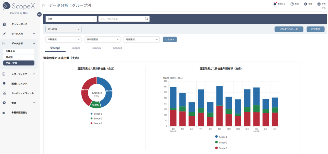Open the user profile icon
Screen dimensions: 328x154
[319, 4]
